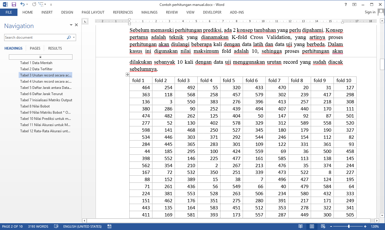
Task: Click the Ribbon Display Options icon
Action: click(x=354, y=4)
